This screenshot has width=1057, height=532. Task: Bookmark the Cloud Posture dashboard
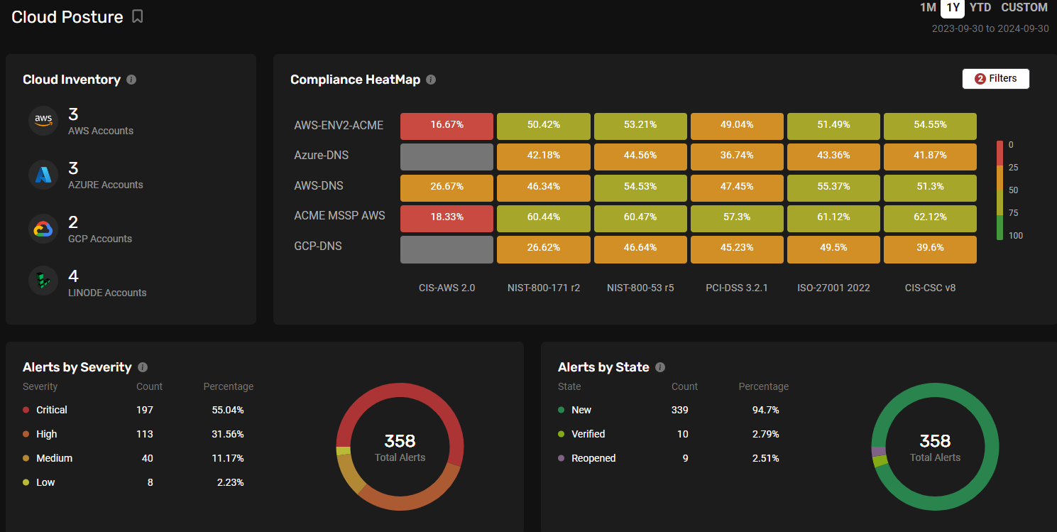[138, 16]
